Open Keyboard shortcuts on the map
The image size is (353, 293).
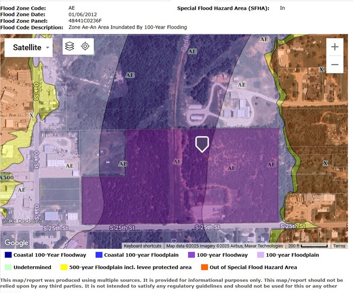click(142, 246)
